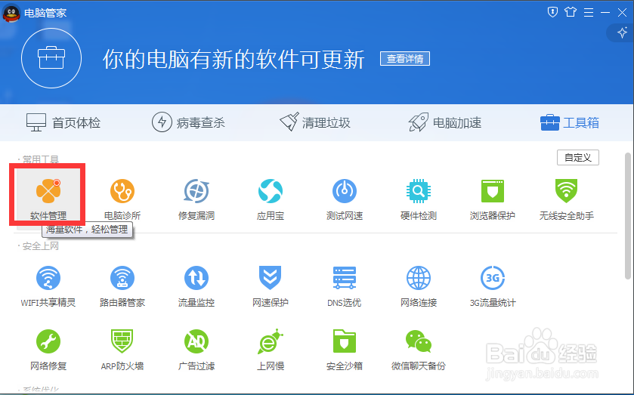
Task: Click the 查看详情 button
Action: [x=405, y=59]
